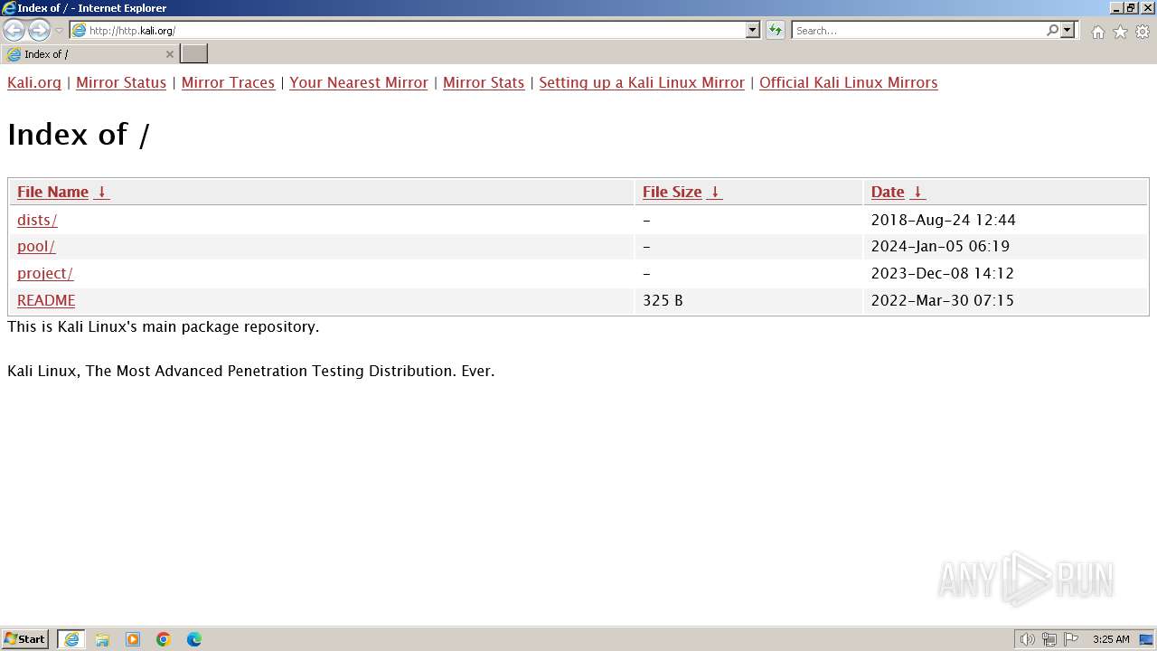Open the recent pages dropdown arrow

pyautogui.click(x=60, y=31)
